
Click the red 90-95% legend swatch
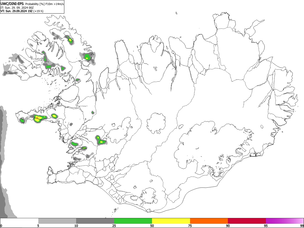click(x=247, y=221)
